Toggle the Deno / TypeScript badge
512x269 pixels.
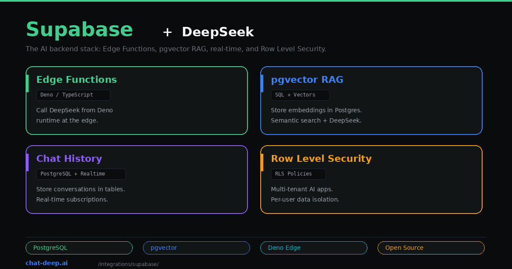[x=73, y=95]
